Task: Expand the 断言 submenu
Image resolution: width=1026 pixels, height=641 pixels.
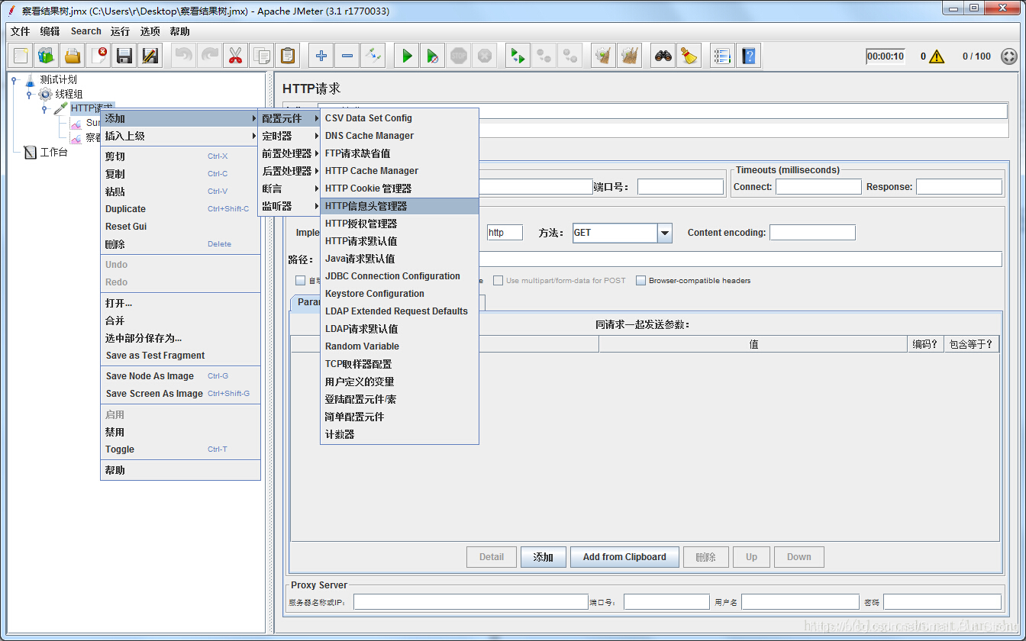Action: coord(289,188)
